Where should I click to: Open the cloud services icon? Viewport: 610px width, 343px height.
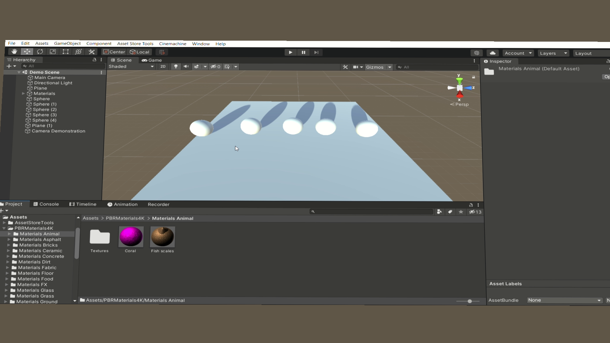493,53
